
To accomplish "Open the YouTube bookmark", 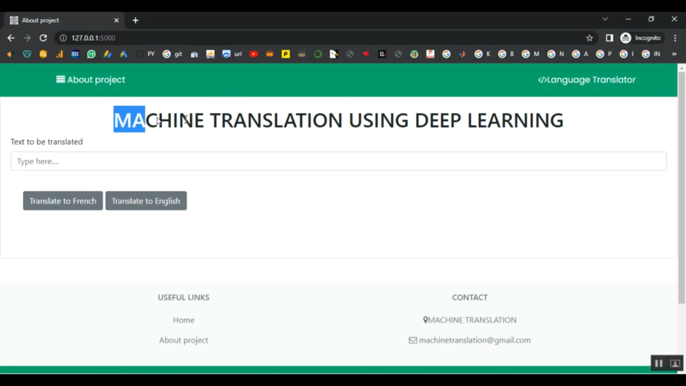I will [x=253, y=54].
